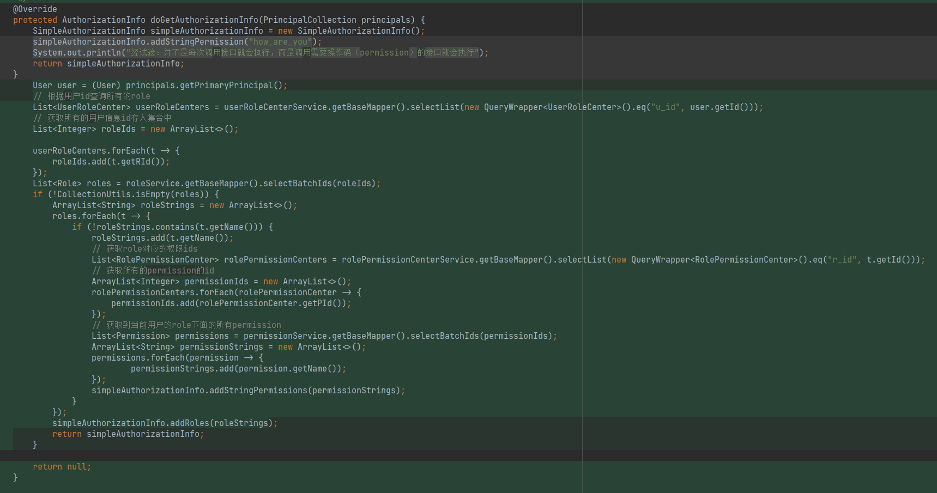Place cursor on doGetAuthorizationInfo method name
937x493 pixels.
point(204,20)
